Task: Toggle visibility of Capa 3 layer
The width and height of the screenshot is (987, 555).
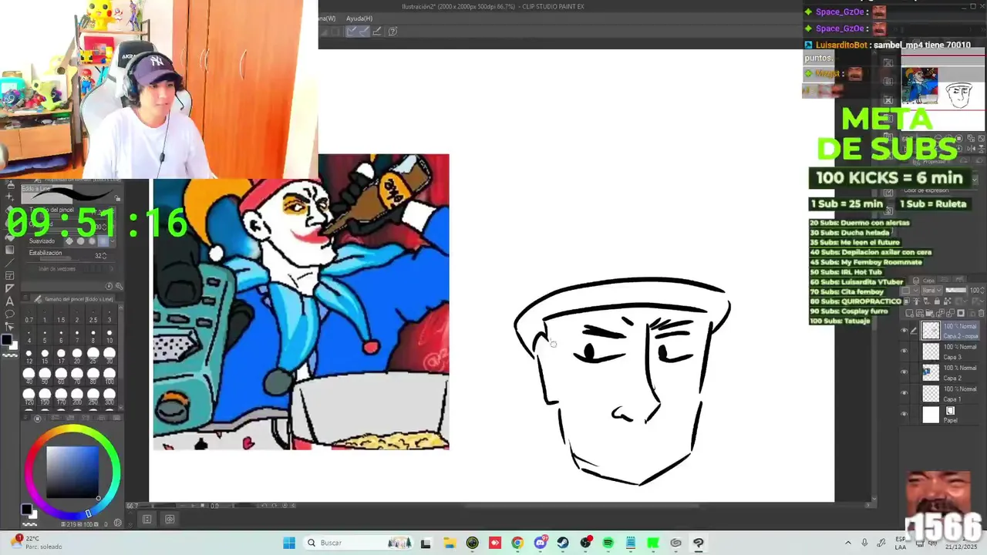Action: point(904,351)
